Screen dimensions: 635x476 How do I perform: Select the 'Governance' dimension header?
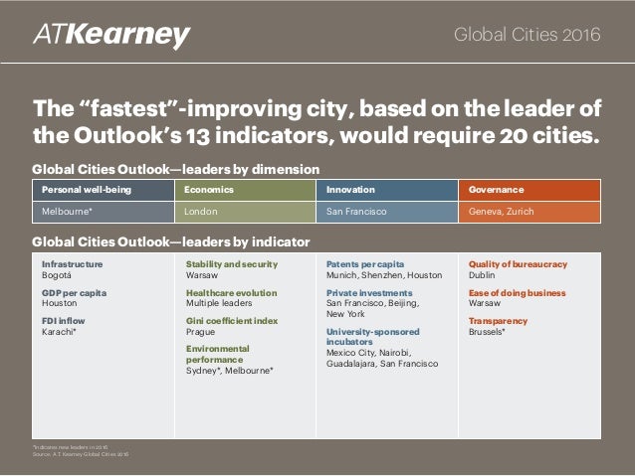(529, 190)
